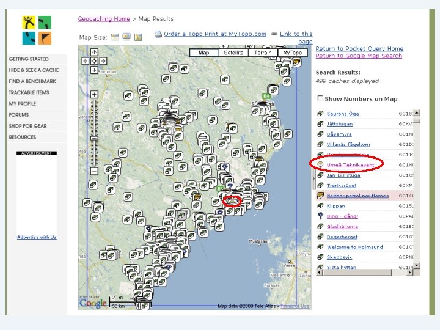Viewport: 440px width, 330px height.
Task: Select the small map size icon
Action: coord(115,37)
